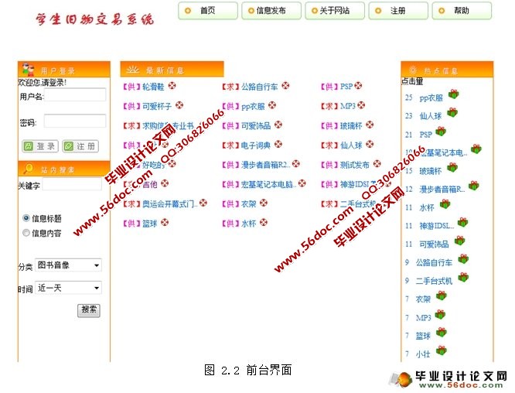Screen dimensions: 515x393
Task: Click the 用户名 input field
Action: point(75,95)
